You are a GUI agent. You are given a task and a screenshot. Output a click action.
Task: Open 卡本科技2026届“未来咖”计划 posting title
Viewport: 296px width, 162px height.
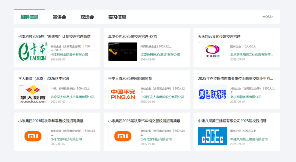pyautogui.click(x=54, y=37)
